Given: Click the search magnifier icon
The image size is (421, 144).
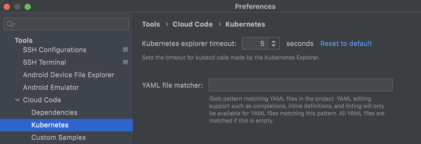Looking at the screenshot, I should 10,24.
